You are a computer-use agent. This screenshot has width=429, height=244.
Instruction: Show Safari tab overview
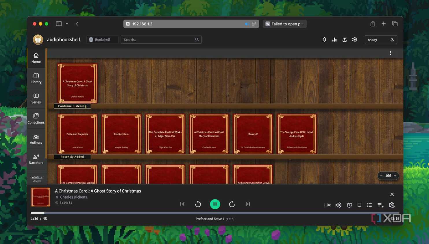[395, 24]
